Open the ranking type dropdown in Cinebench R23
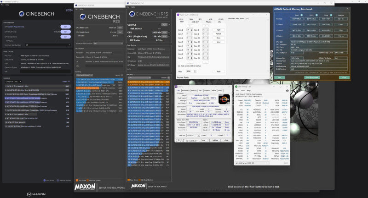368x198 pixels. (x=84, y=75)
